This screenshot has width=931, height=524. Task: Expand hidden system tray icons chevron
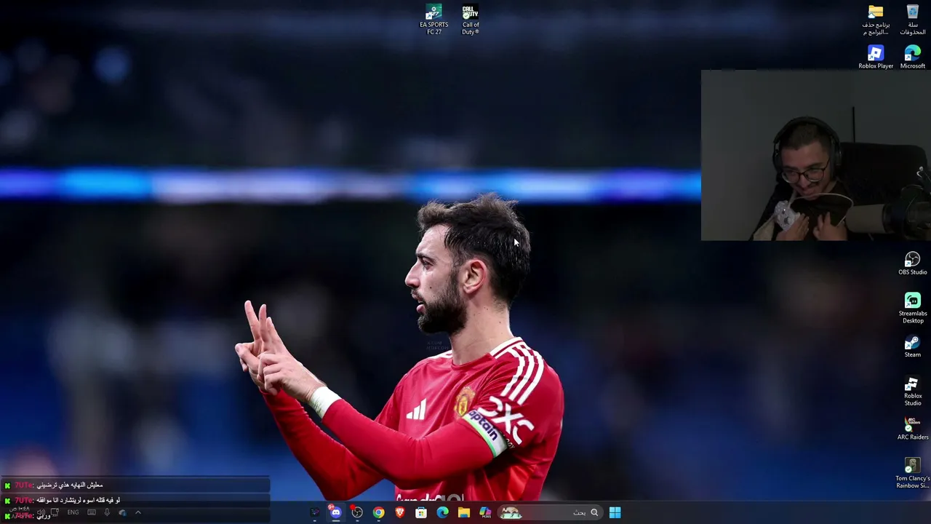click(138, 512)
